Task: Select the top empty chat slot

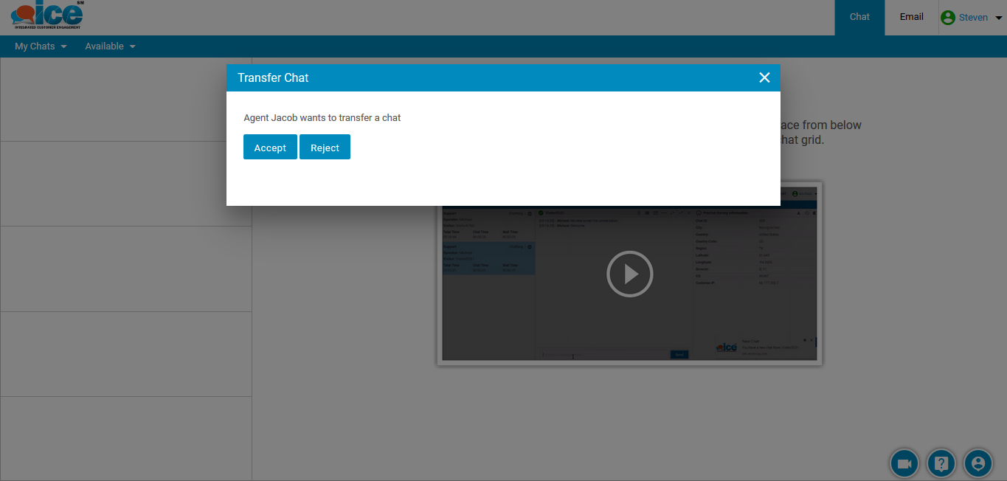Action: coord(125,99)
